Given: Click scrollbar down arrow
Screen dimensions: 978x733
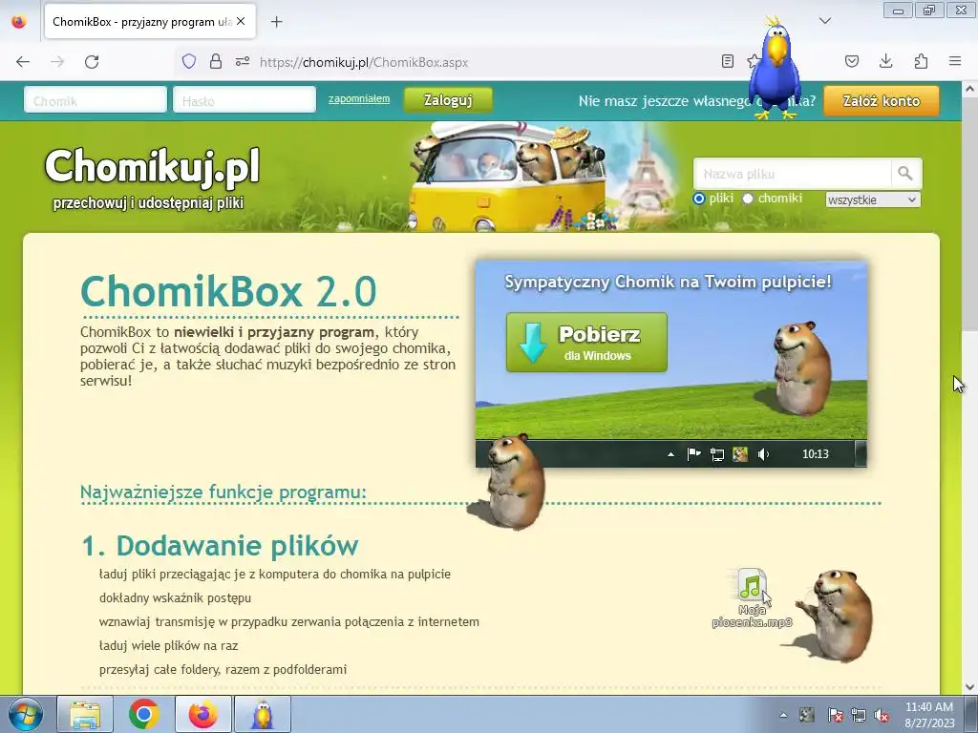Looking at the screenshot, I should click(969, 687).
